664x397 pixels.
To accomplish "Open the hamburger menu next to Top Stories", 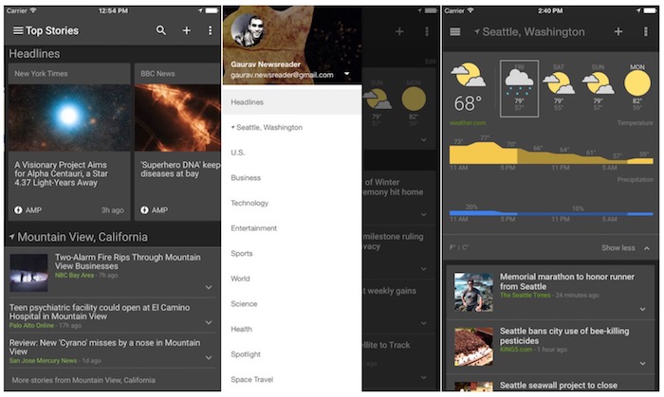I will 17,30.
